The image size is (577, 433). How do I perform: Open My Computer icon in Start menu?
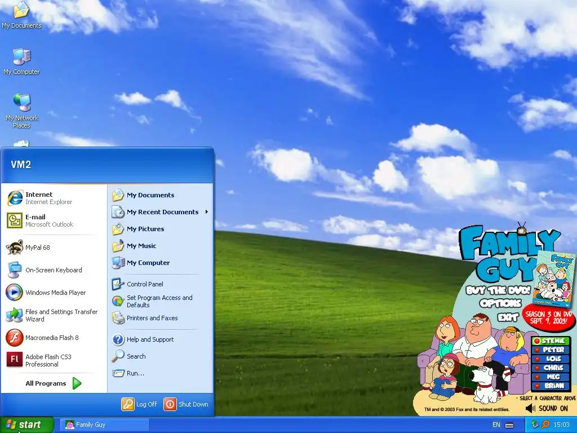tap(118, 263)
